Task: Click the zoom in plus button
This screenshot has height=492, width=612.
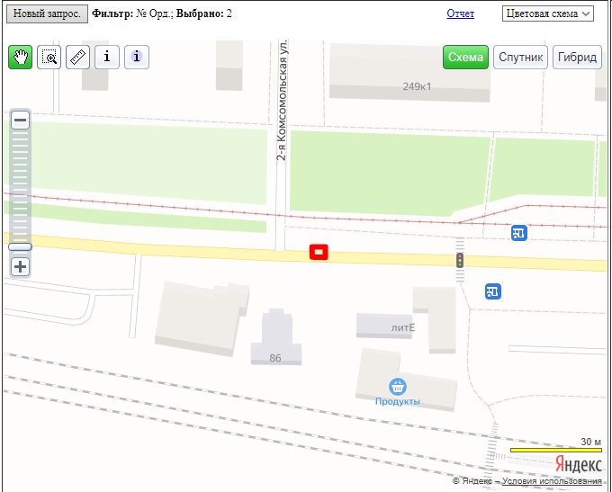Action: pos(21,267)
